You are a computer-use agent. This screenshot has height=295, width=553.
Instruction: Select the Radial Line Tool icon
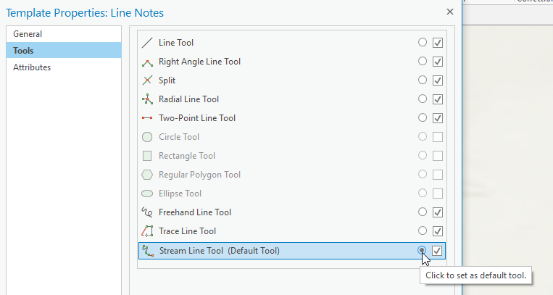[147, 99]
